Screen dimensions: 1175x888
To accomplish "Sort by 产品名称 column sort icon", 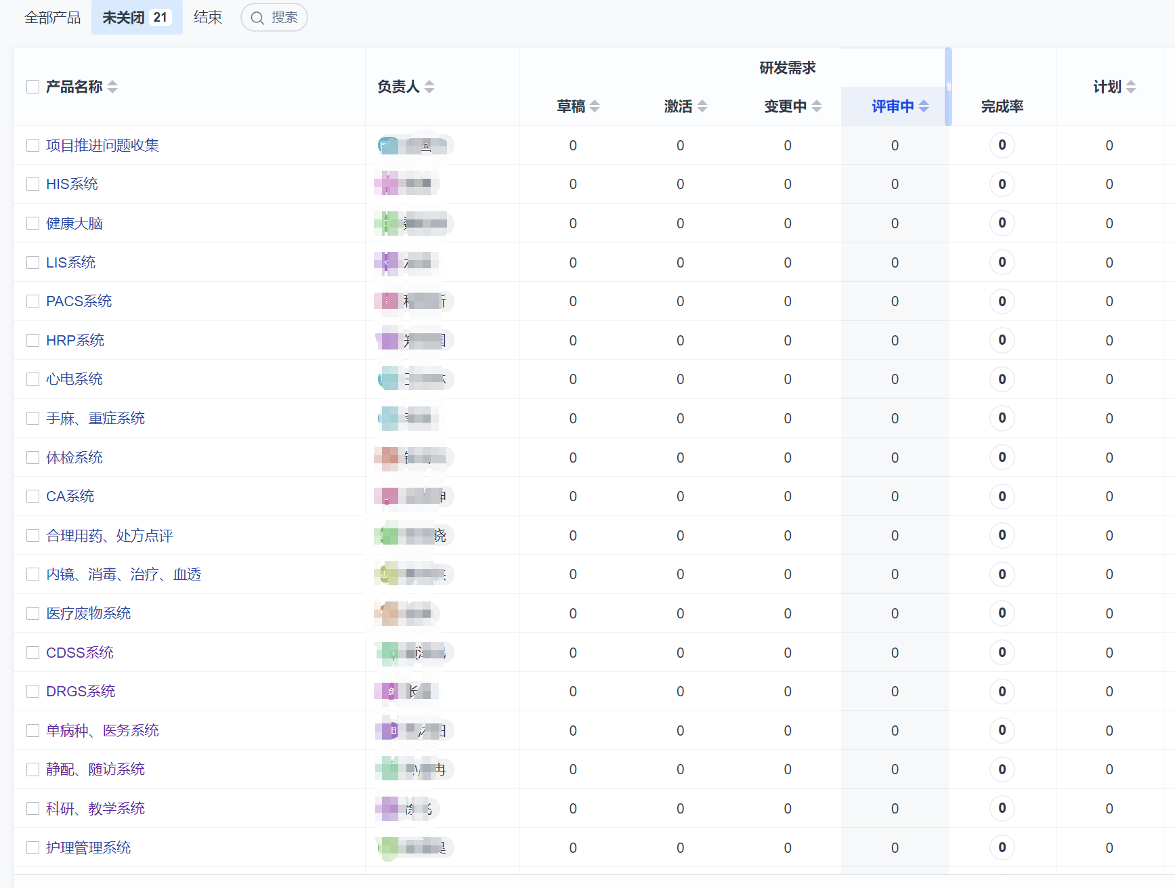I will pyautogui.click(x=112, y=87).
